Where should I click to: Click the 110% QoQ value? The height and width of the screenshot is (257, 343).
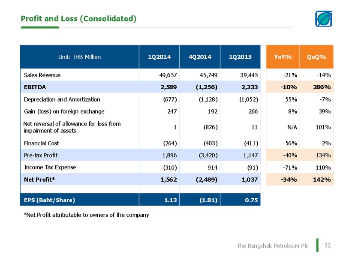(x=323, y=167)
